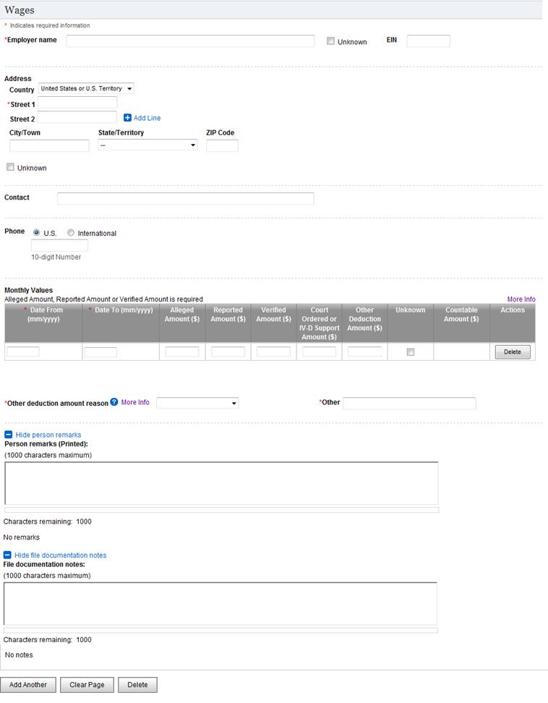Click into the Person remarks text area

pyautogui.click(x=221, y=482)
